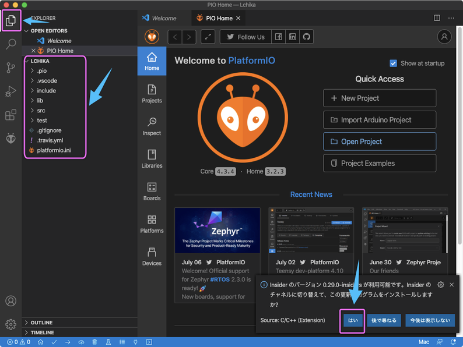Click the split editor icon
Image resolution: width=463 pixels, height=347 pixels.
[437, 18]
